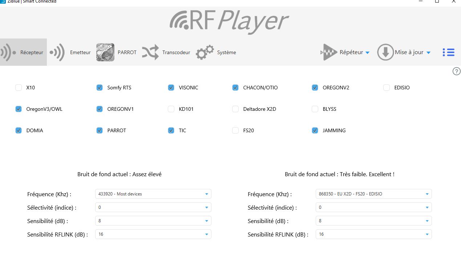This screenshot has width=461, height=267.
Task: Uncheck the OregonV3/OWL checkbox
Action: 19,109
